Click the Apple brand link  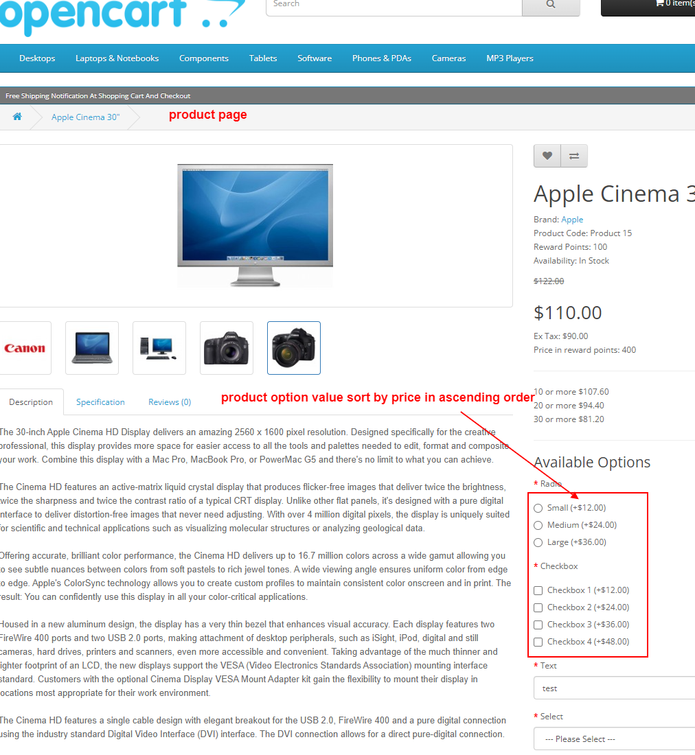(572, 219)
